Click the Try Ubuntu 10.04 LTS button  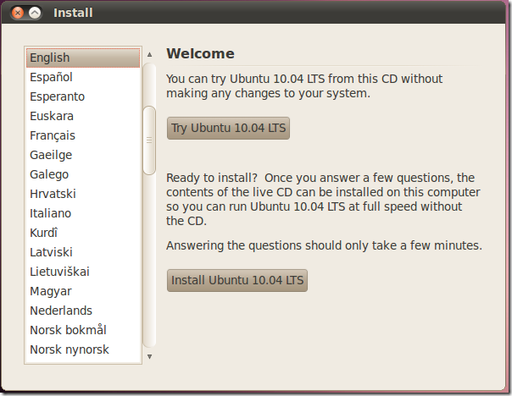(229, 129)
